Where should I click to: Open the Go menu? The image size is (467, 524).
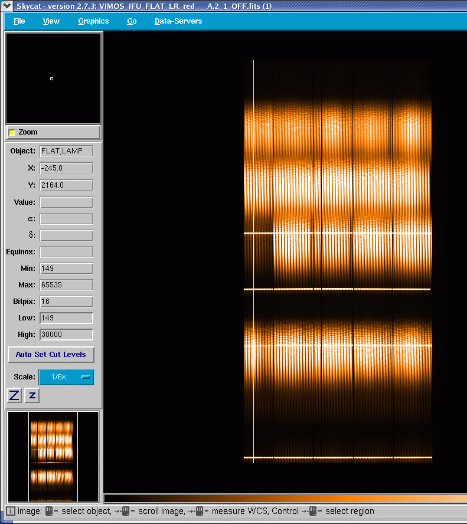(x=132, y=21)
